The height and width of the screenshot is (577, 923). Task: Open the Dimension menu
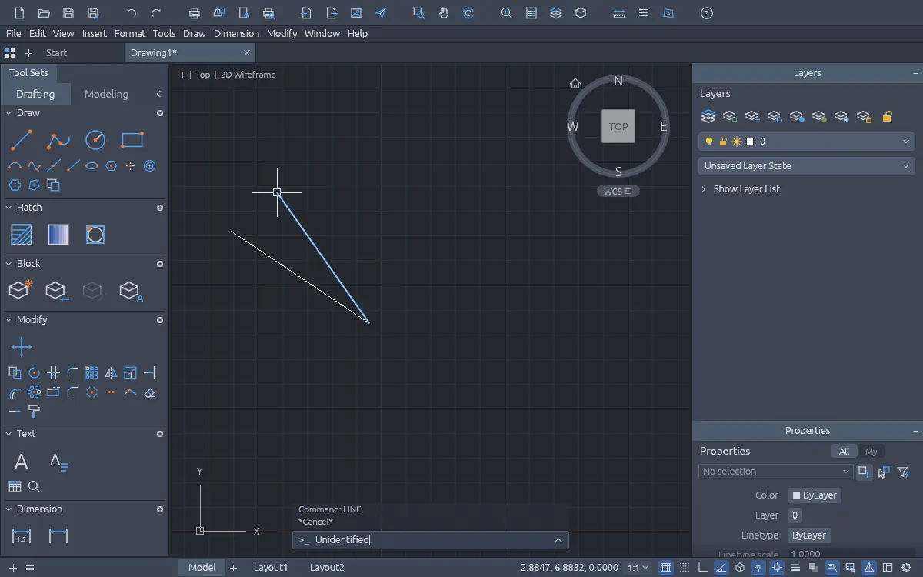click(x=236, y=34)
